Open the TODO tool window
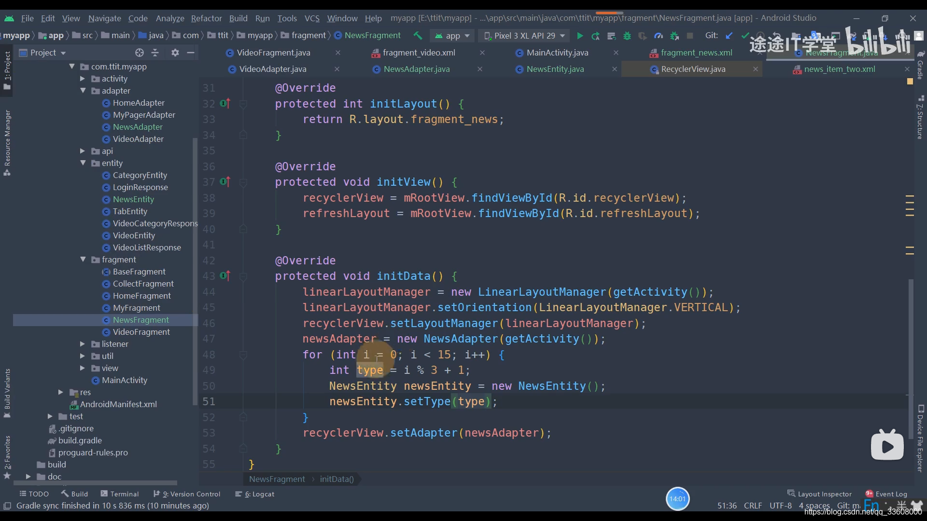The height and width of the screenshot is (521, 927). coord(34,494)
